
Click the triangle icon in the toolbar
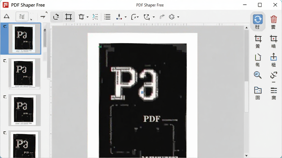(7, 16)
